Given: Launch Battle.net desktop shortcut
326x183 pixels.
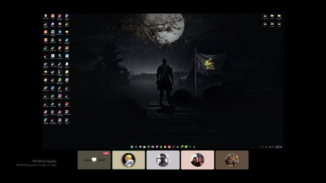Looking at the screenshot, I should click(x=60, y=33).
